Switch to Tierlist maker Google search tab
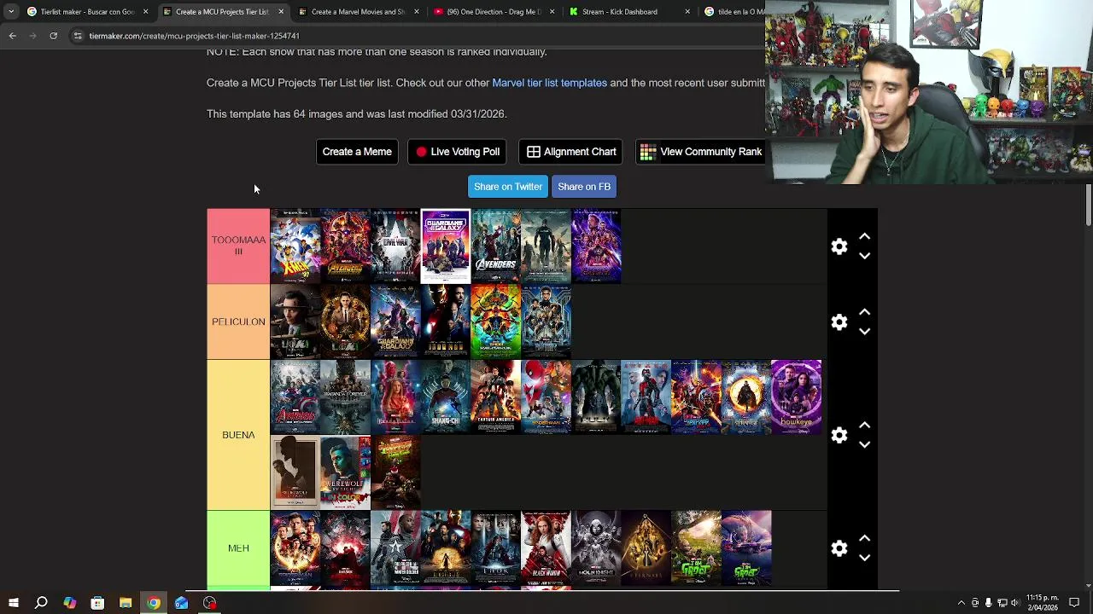Screen dimensions: 1093x614 [x=86, y=12]
